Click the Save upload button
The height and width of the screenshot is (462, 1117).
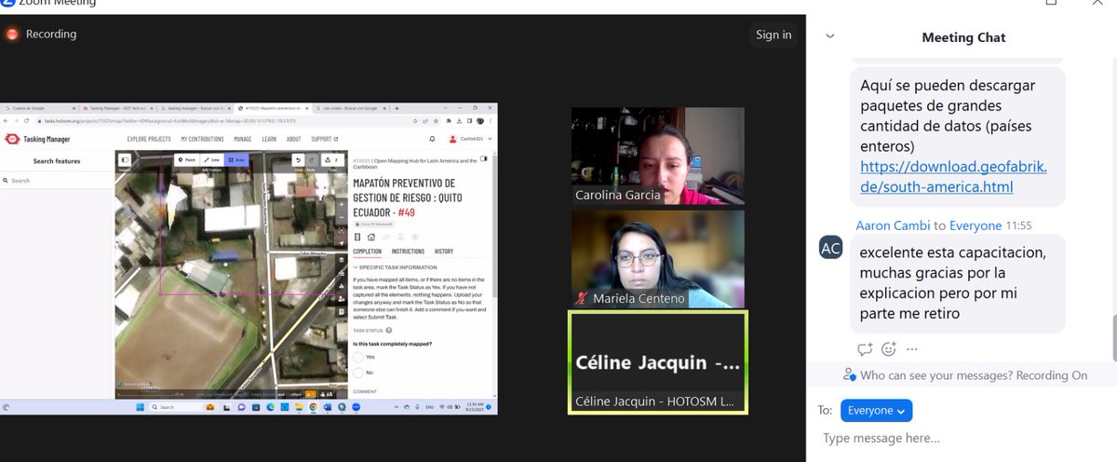(333, 159)
